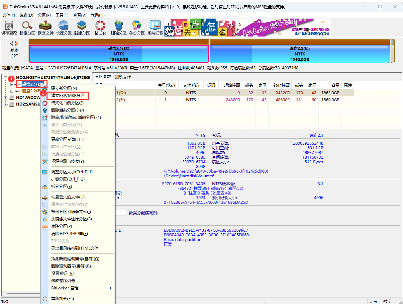Open 备份分区 (Backup Partition) tool

(x=137, y=27)
